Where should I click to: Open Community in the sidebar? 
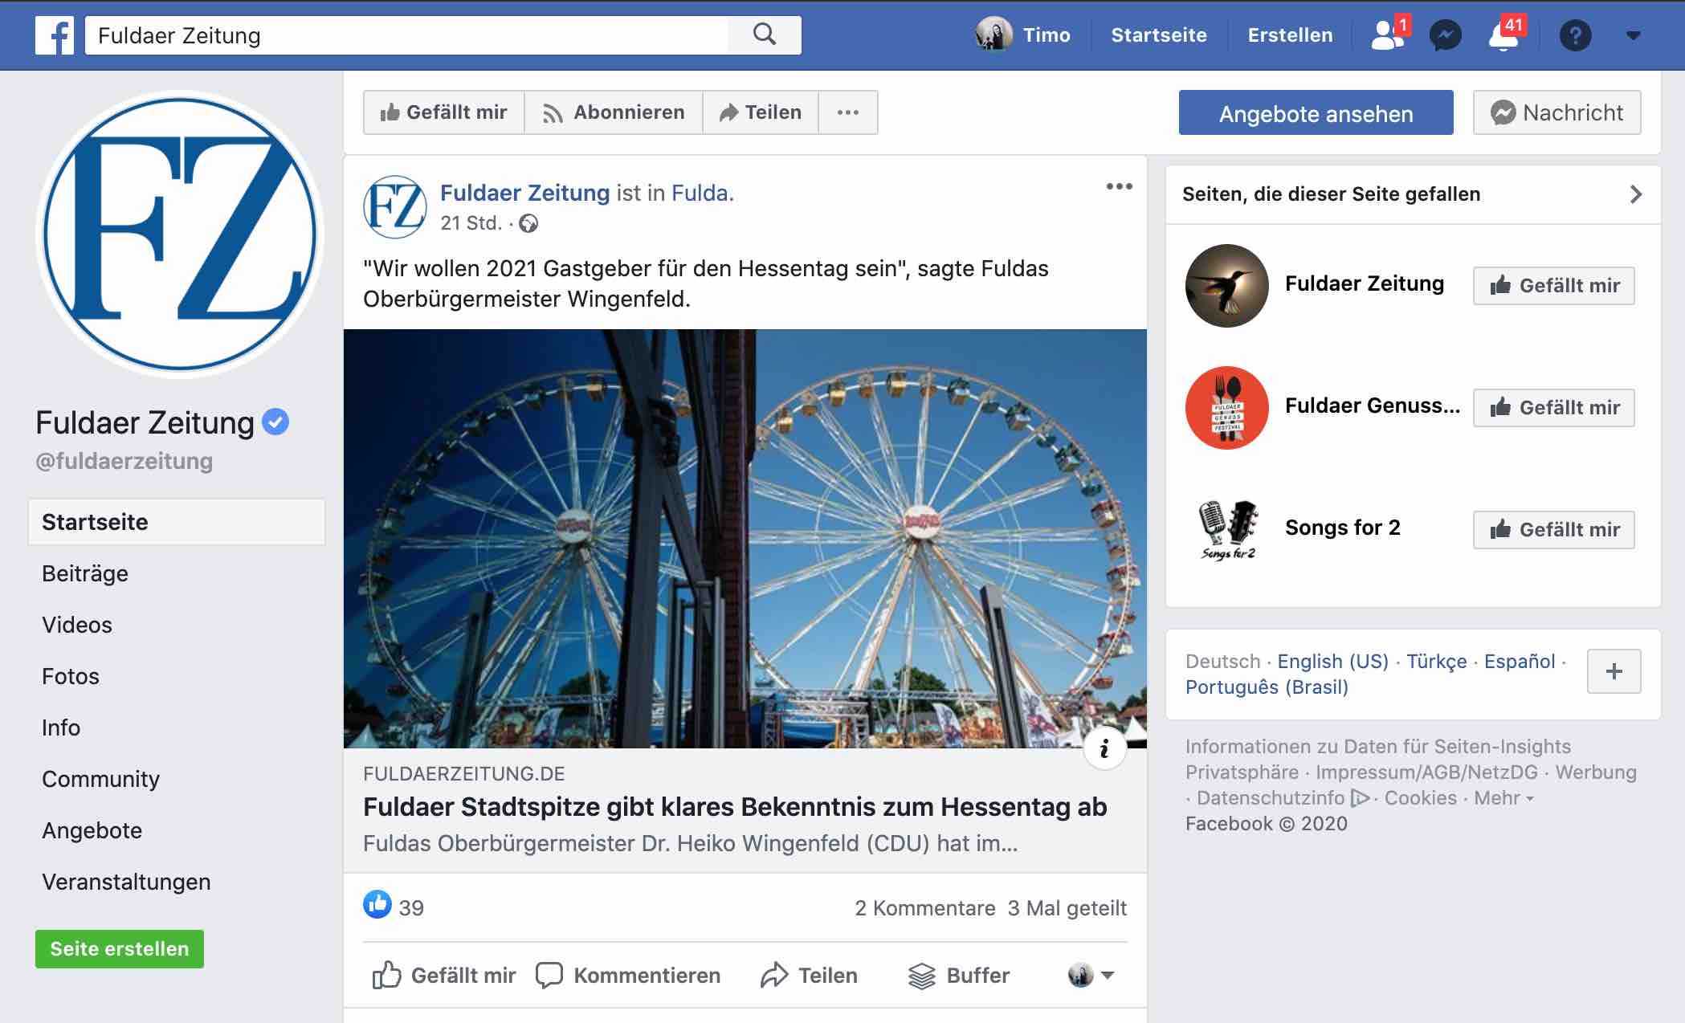point(100,779)
